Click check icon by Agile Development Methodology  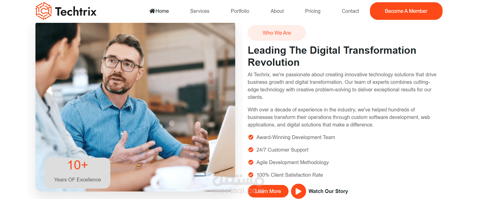point(251,162)
